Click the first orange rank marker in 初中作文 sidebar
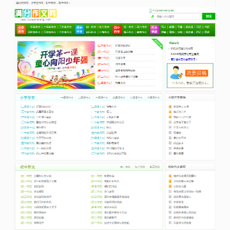Screen dimensions: 230x230 tap(170, 176)
